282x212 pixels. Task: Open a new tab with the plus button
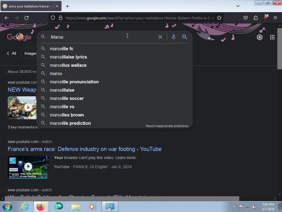(67, 6)
